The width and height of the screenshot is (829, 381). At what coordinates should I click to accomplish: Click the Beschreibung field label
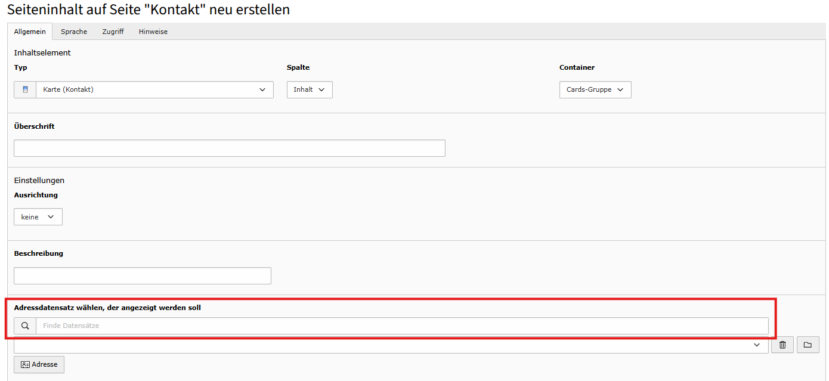39,253
